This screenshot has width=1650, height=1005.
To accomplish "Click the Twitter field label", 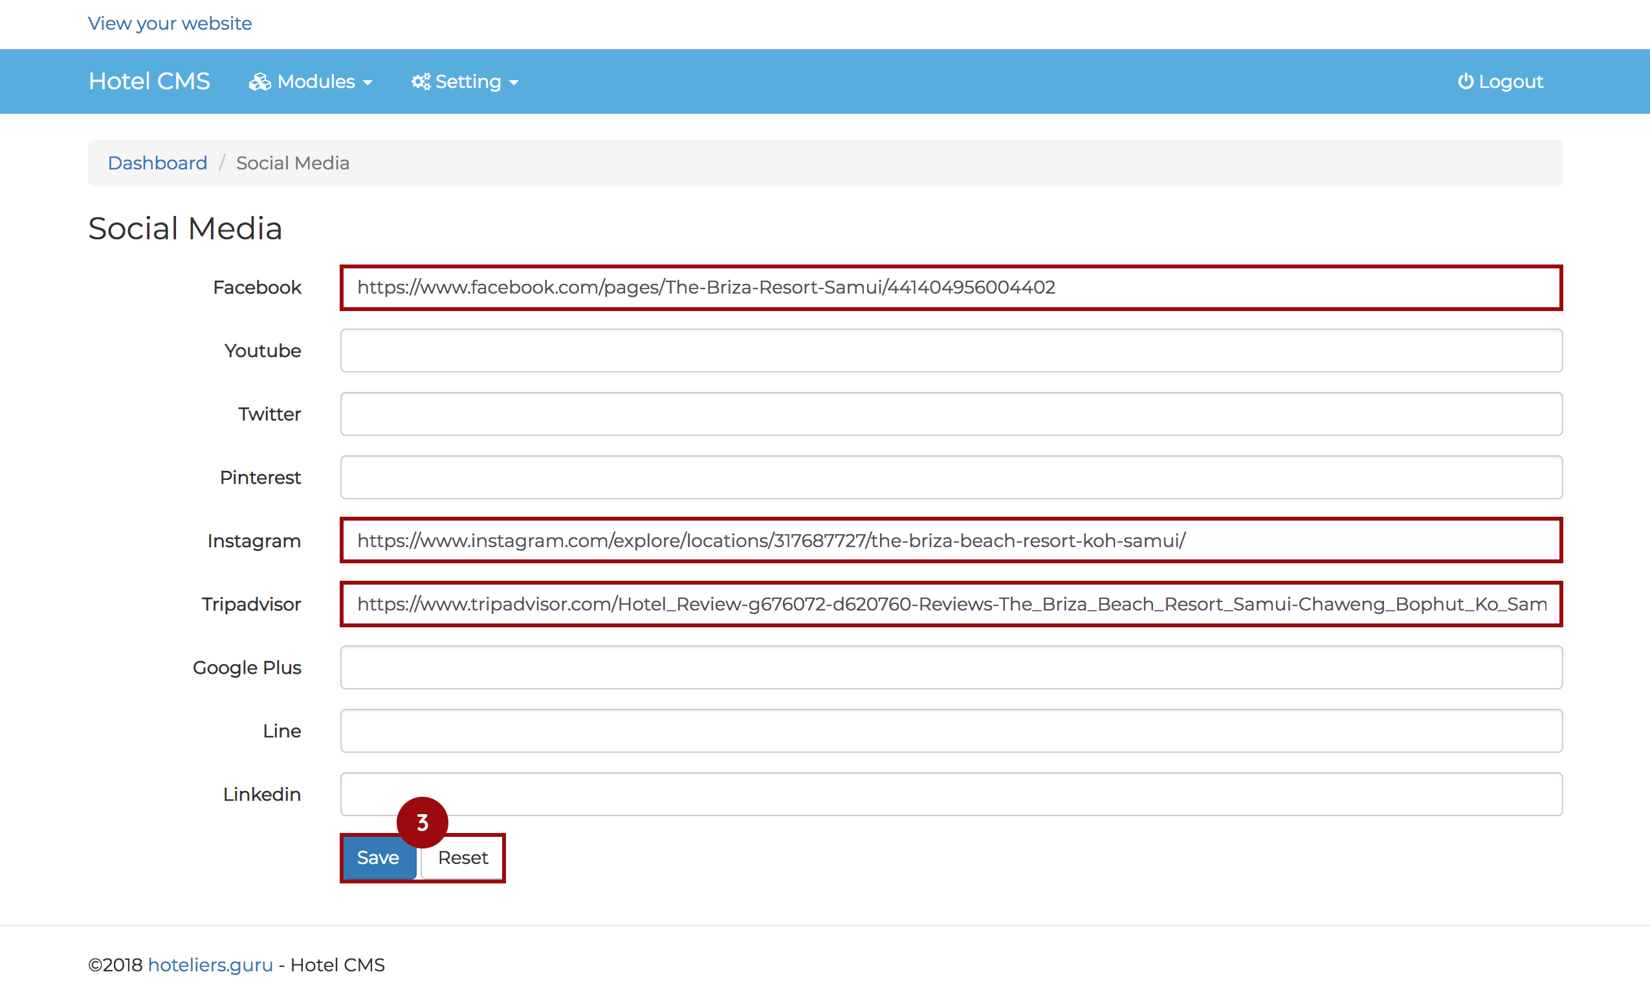I will (270, 413).
